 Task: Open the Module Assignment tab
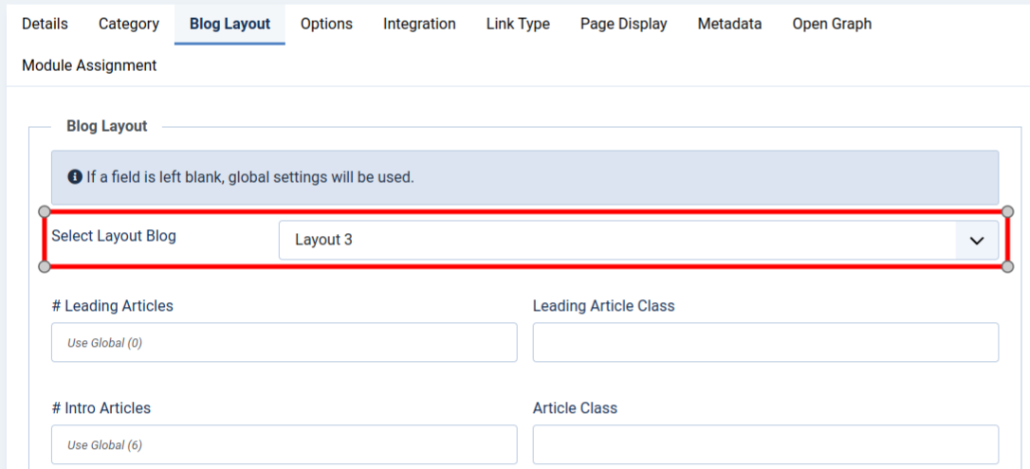click(x=89, y=65)
